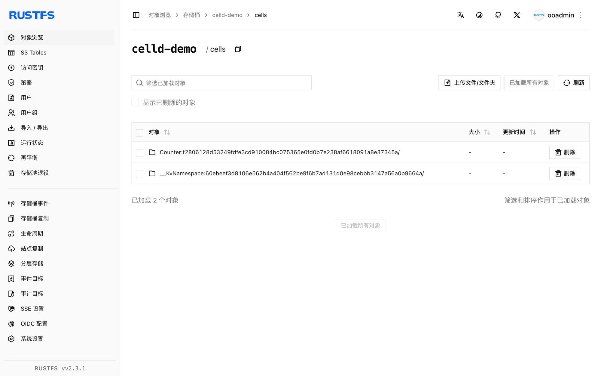Click the celld-demo breadcrumb link
Viewport: 601px width, 376px height.
click(227, 15)
